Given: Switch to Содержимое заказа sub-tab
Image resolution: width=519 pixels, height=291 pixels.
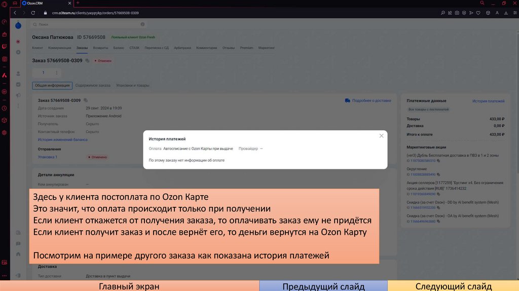Looking at the screenshot, I should [93, 85].
